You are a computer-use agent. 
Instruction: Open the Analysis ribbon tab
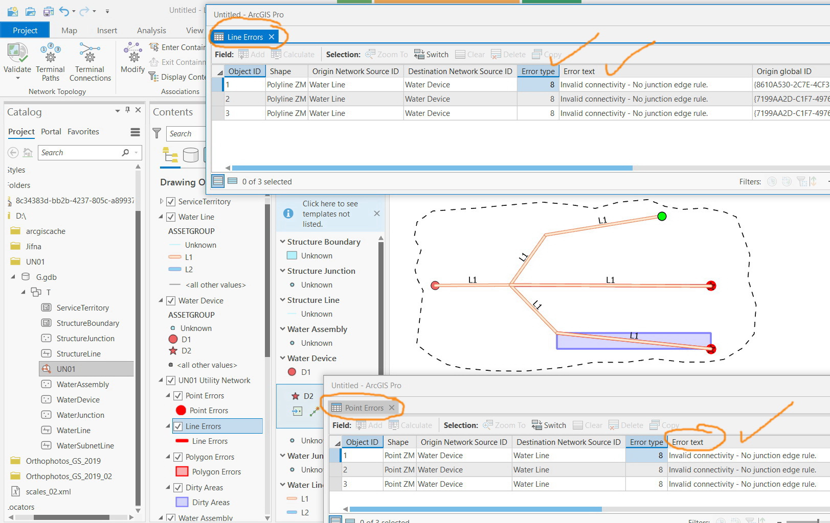pos(151,31)
